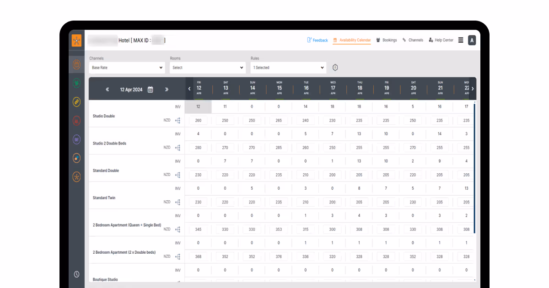The image size is (549, 288).
Task: Click the Boutique Studio room name
Action: click(105, 279)
